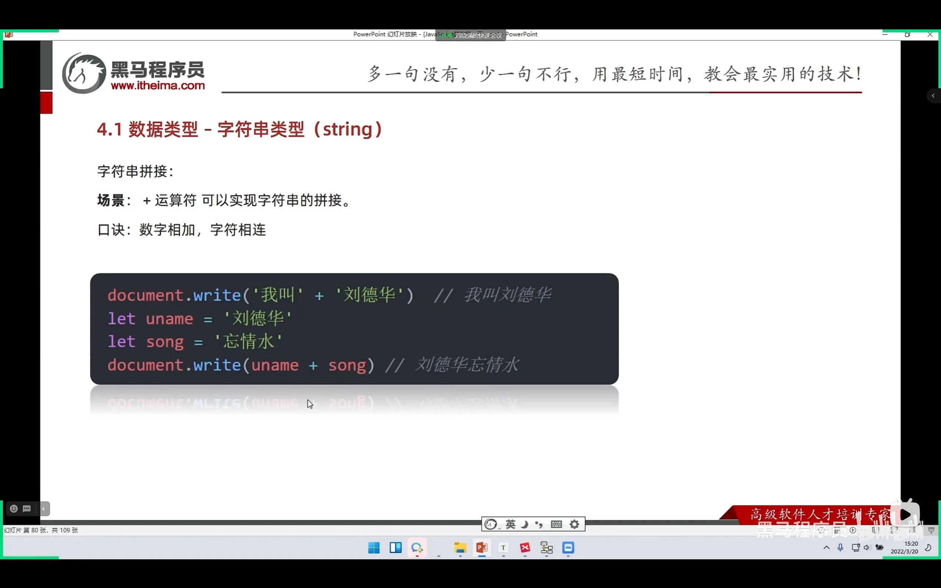Image resolution: width=941 pixels, height=588 pixels.
Task: Open the widgets panel taskbar icon
Action: (x=395, y=548)
